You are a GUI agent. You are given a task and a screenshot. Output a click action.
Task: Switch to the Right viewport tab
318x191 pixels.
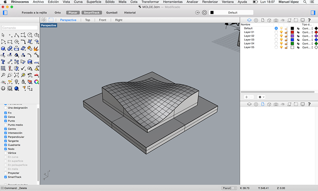click(119, 20)
